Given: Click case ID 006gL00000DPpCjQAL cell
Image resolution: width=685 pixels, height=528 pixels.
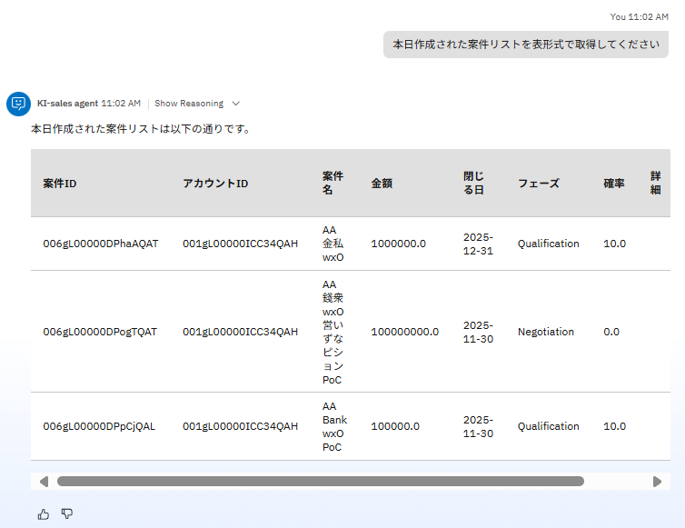Looking at the screenshot, I should click(99, 426).
